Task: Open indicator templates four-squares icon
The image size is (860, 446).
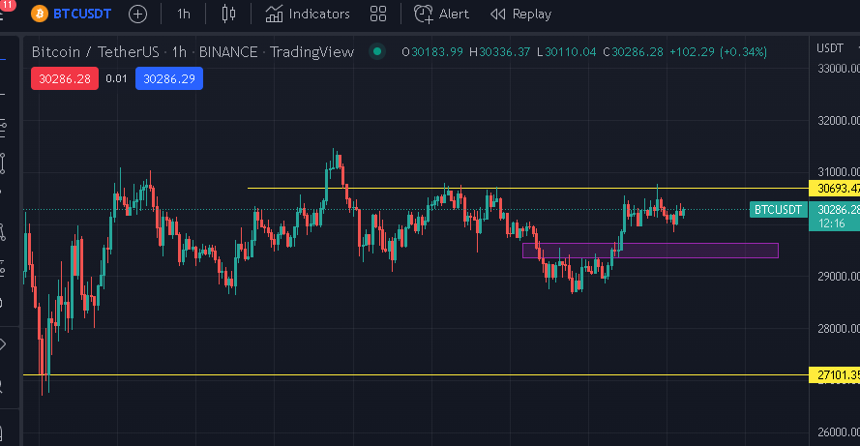Action: coord(378,14)
